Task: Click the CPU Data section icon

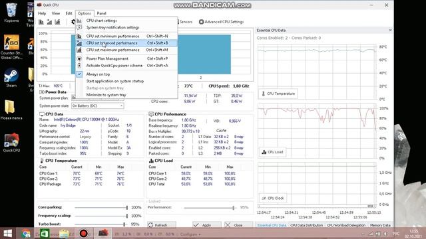Action: 42,114
